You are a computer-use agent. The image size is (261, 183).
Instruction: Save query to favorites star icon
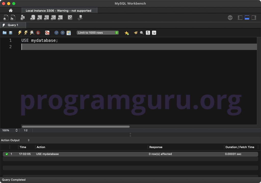pos(127,33)
